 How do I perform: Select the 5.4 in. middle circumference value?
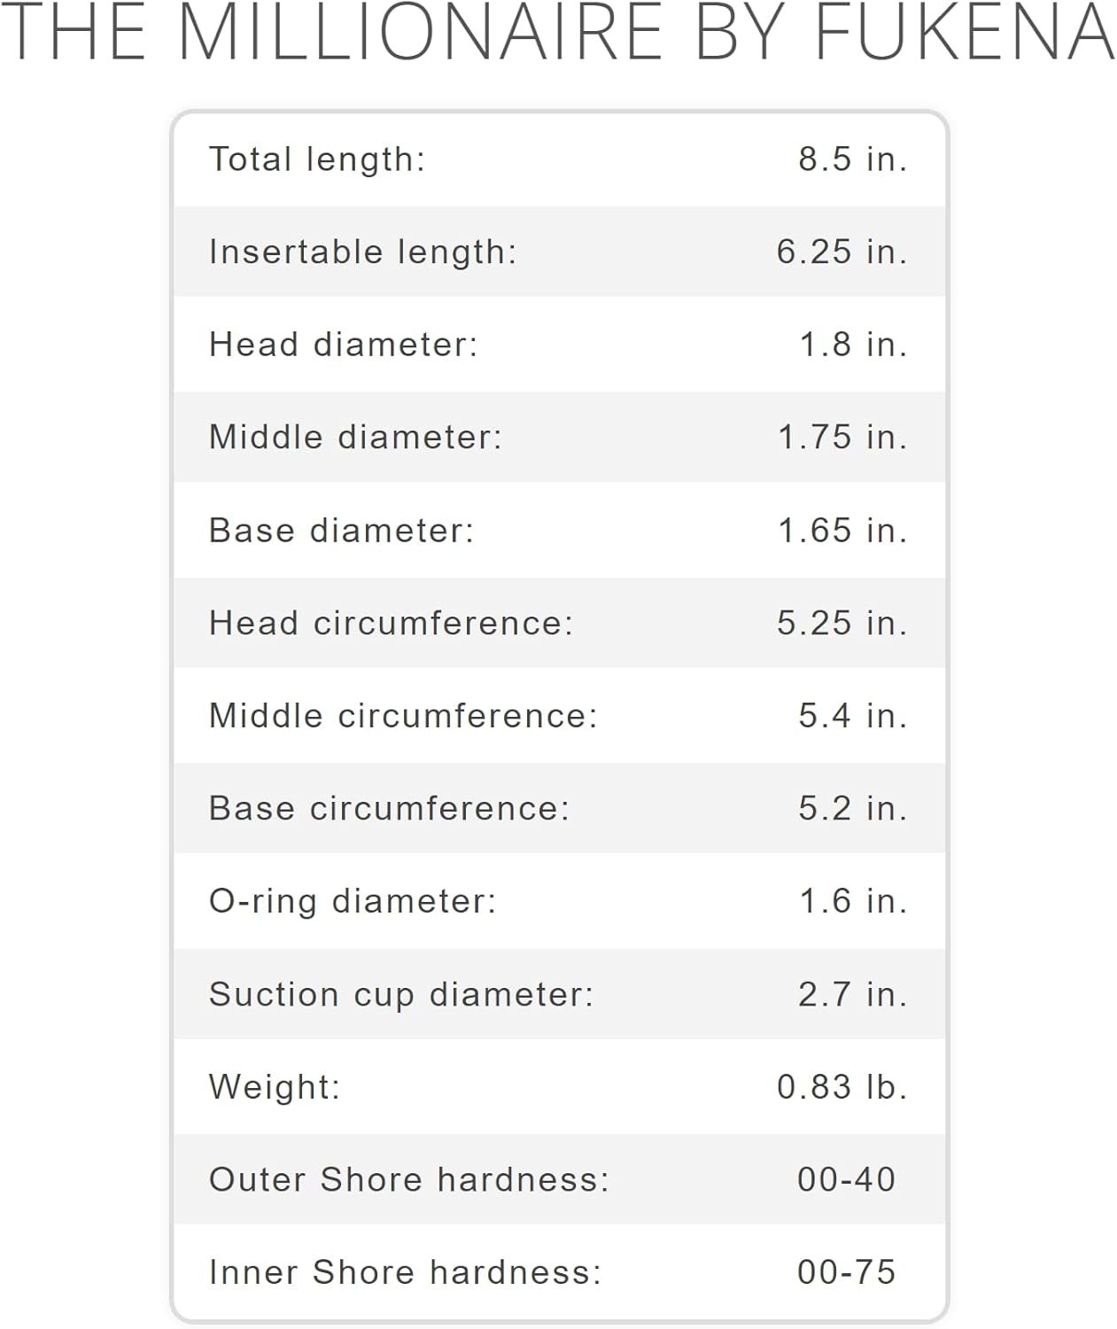click(853, 716)
